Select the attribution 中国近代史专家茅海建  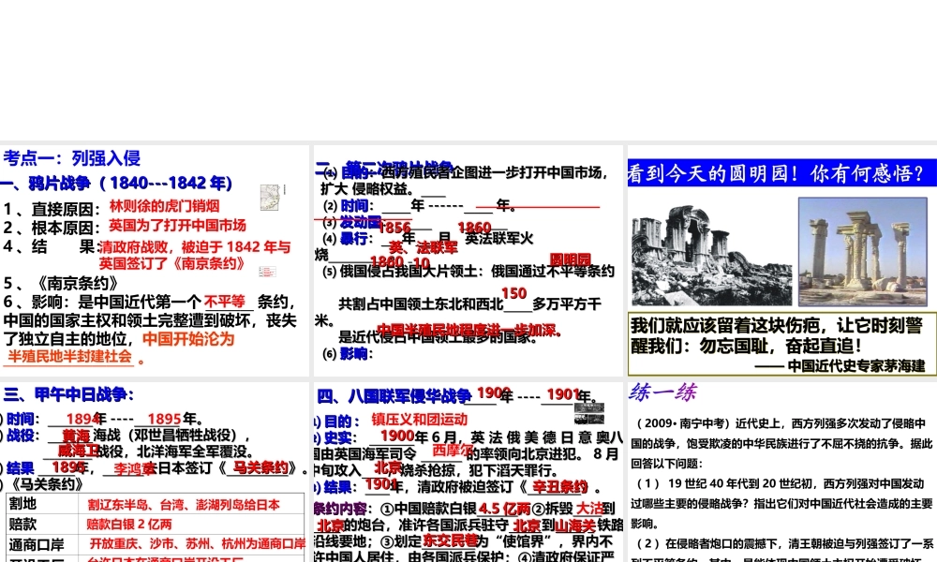[855, 365]
